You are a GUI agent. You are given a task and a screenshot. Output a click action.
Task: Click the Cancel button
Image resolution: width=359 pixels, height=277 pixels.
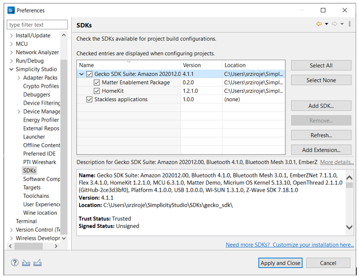[x=328, y=263]
